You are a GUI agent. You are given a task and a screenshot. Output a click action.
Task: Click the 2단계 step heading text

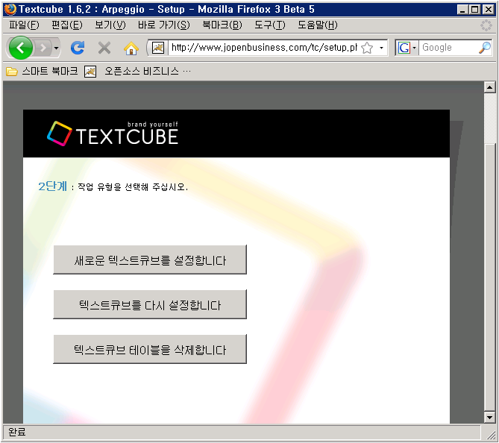tap(52, 186)
